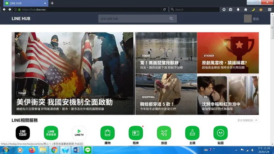
Task: Open the browser hamburger menu
Action: tap(270, 10)
